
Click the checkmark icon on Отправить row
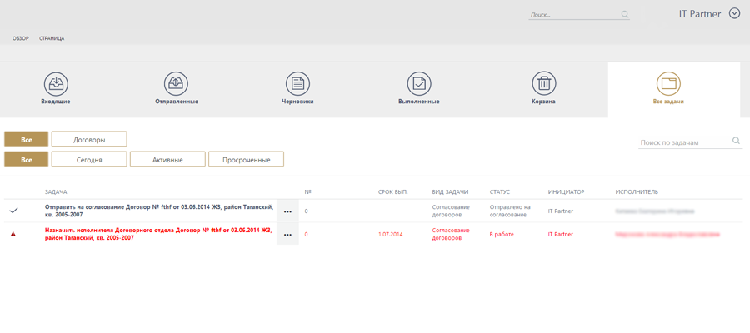tap(14, 211)
